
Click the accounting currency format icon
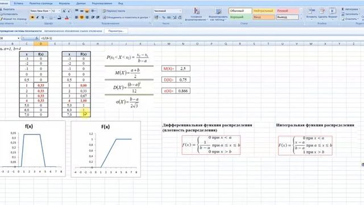point(156,18)
